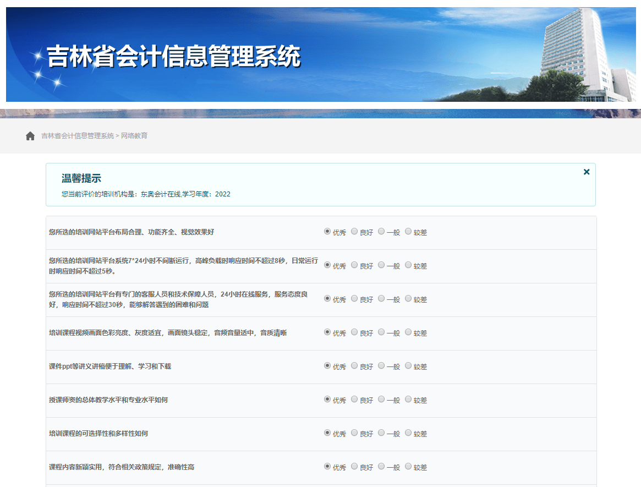Select 一般 for the course variety 多样性 question
The height and width of the screenshot is (487, 641).
[381, 433]
